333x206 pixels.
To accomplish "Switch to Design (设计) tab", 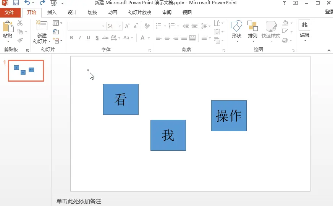I will tap(72, 13).
